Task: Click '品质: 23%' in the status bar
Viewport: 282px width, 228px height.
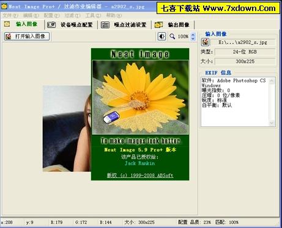Action: pyautogui.click(x=201, y=223)
